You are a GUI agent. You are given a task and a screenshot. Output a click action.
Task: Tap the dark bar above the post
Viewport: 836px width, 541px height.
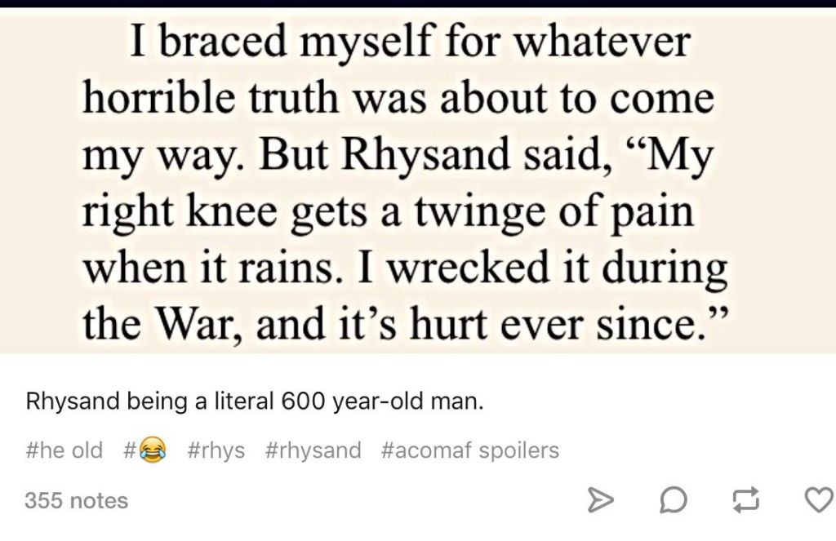click(x=418, y=3)
